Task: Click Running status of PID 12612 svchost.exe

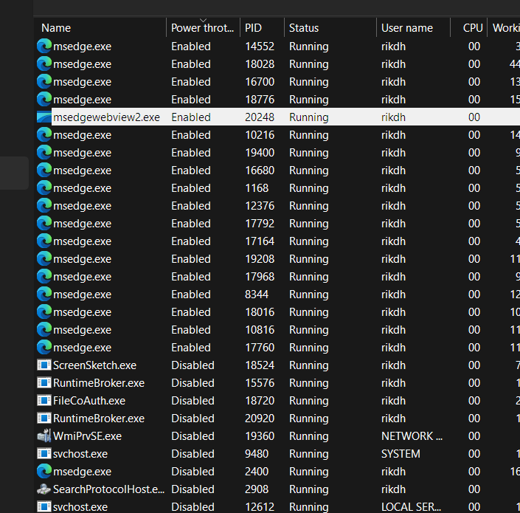Action: (x=309, y=507)
